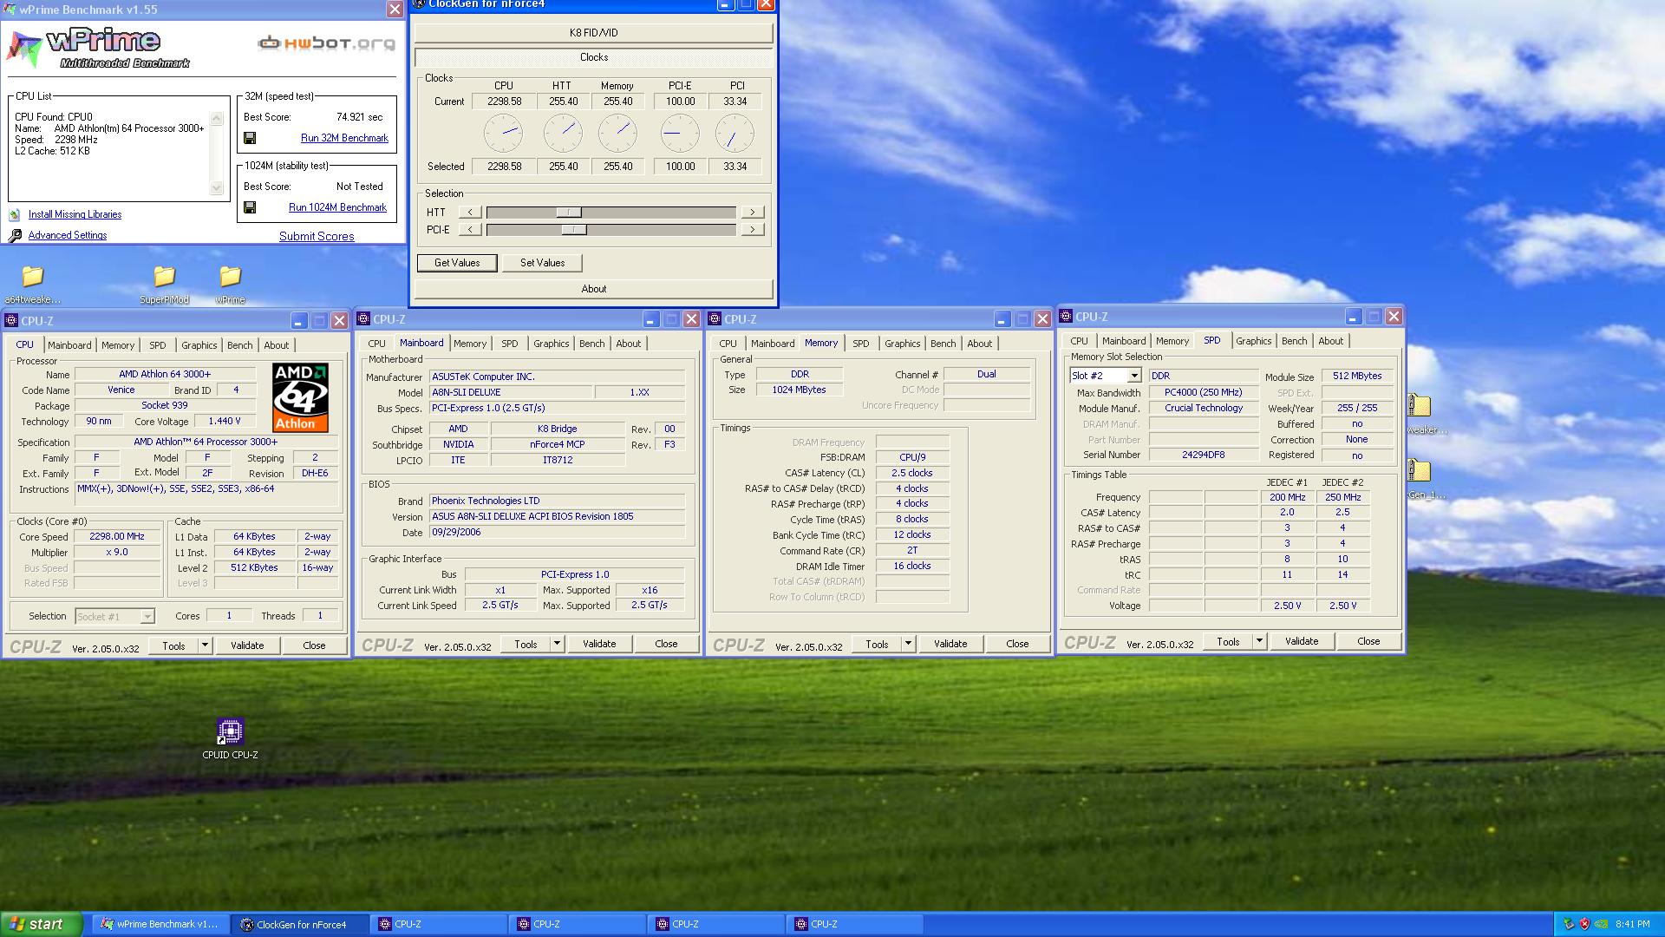Nudge the HTT slider left with its arrow
Image resolution: width=1665 pixels, height=937 pixels.
tap(470, 212)
